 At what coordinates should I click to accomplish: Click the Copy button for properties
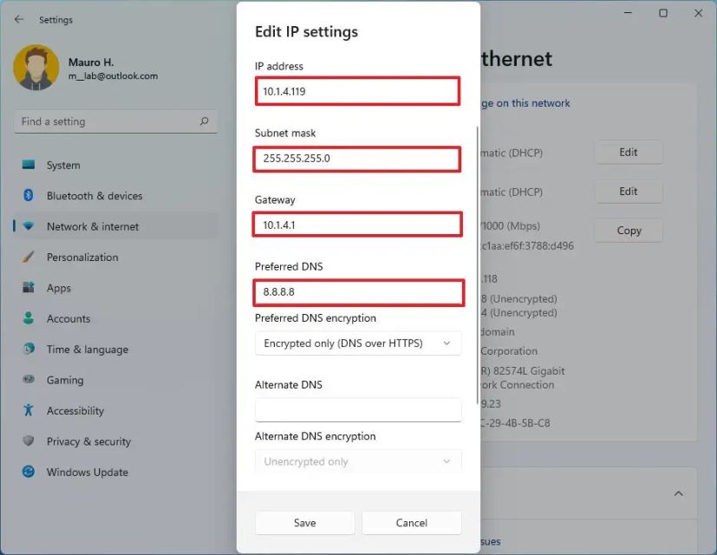tap(629, 231)
